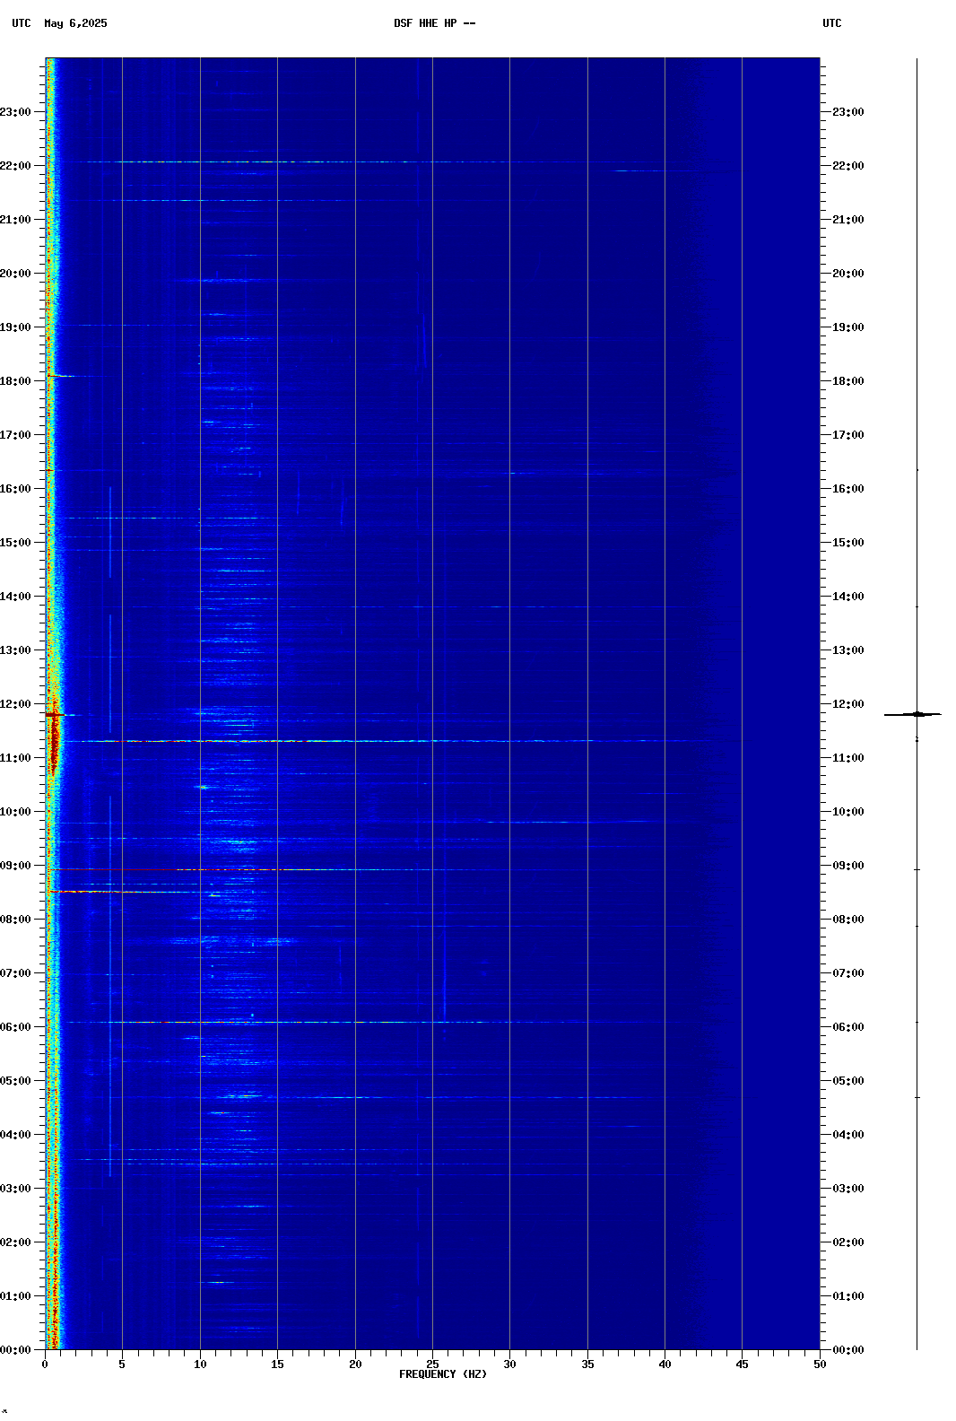Select the "30" frequency tick label
956x1421 pixels.
click(x=509, y=1364)
